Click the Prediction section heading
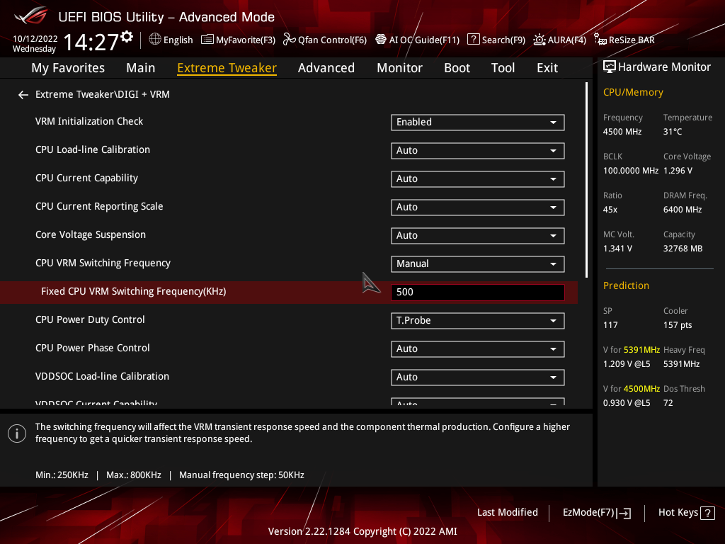This screenshot has height=544, width=725. (x=626, y=286)
